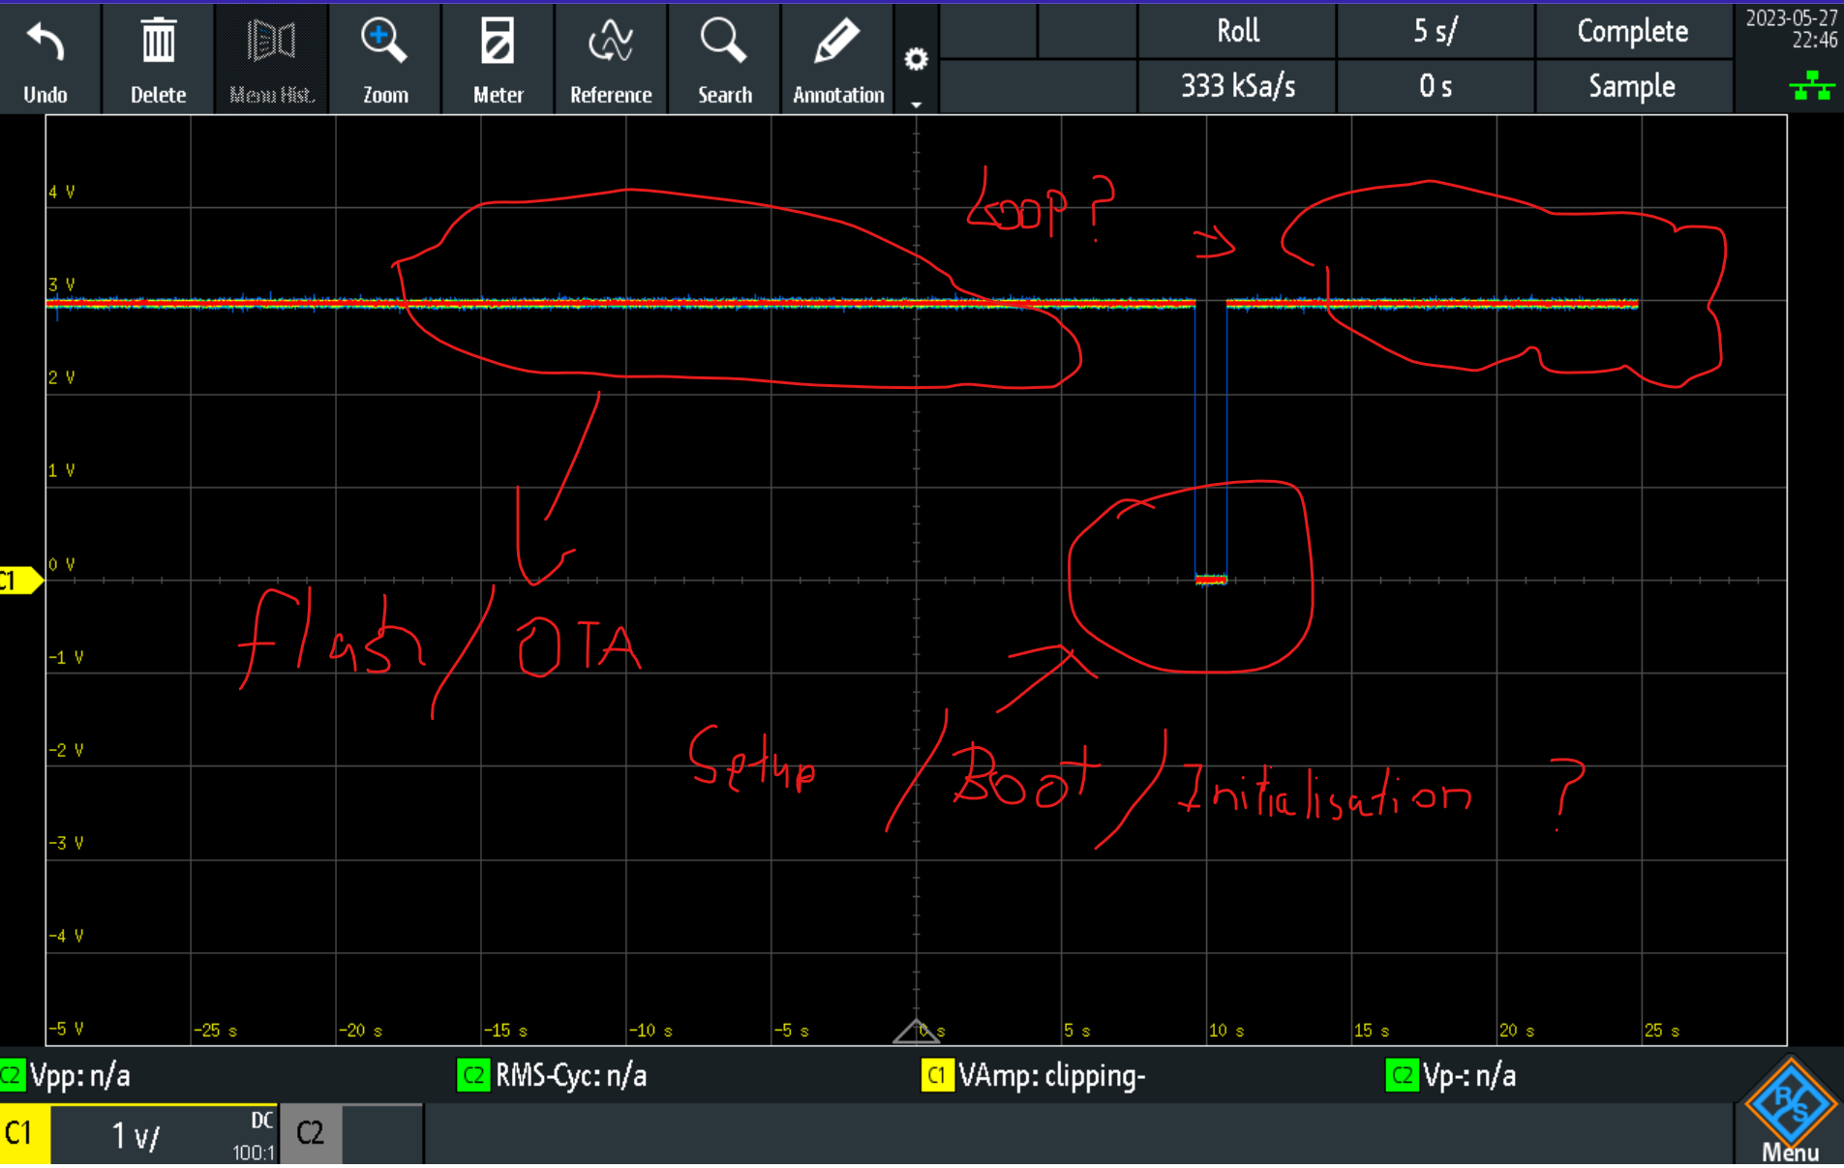
Task: Open the Meter measurement tool
Action: 498,58
